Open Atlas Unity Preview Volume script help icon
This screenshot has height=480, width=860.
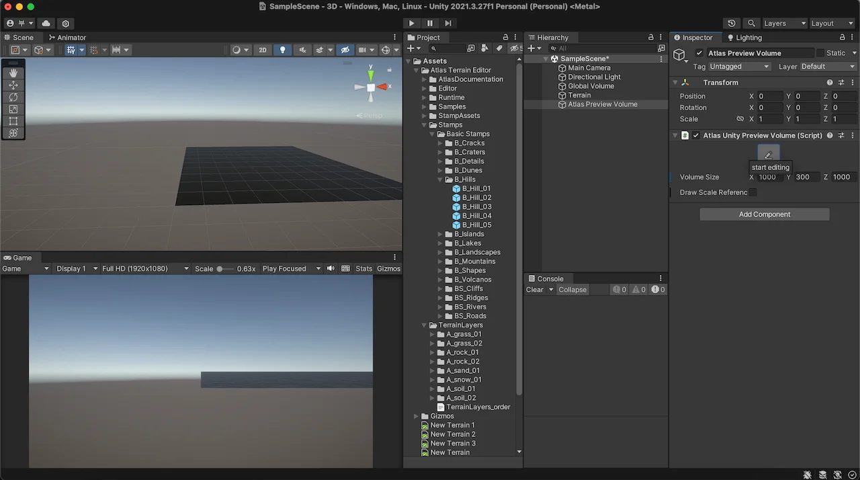[x=830, y=135]
